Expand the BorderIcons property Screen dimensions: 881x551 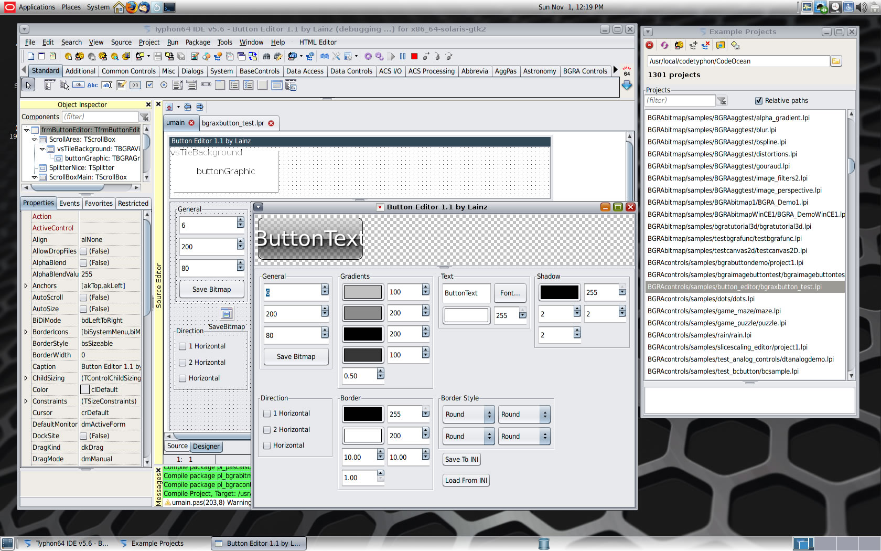[x=26, y=332]
